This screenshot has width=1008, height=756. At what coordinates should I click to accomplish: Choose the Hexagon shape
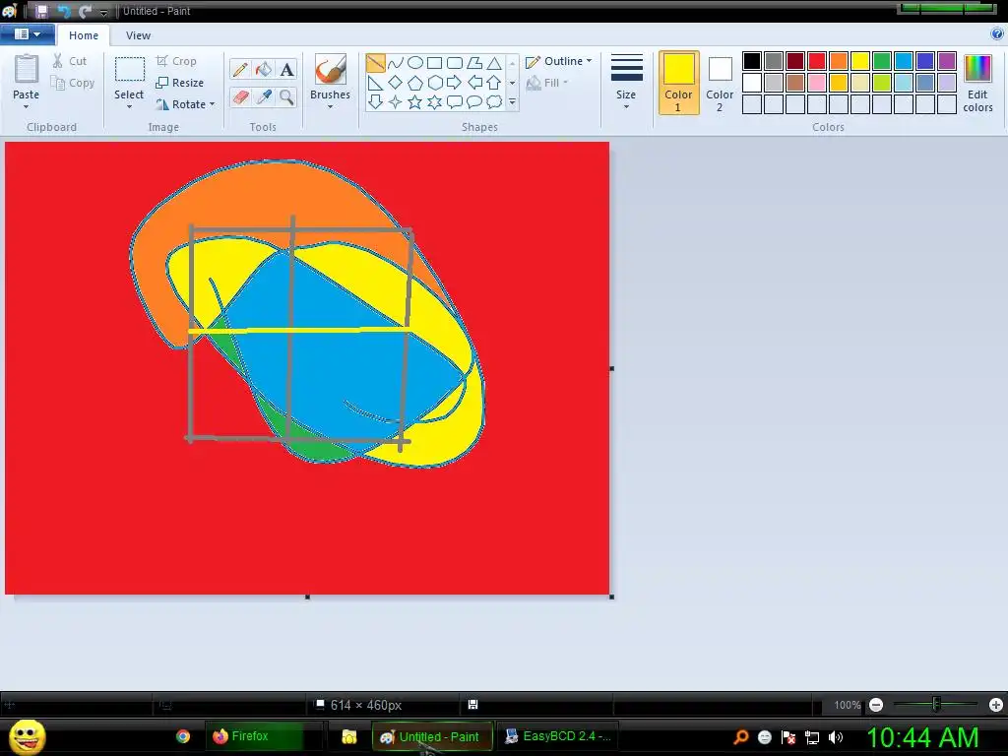click(x=434, y=83)
